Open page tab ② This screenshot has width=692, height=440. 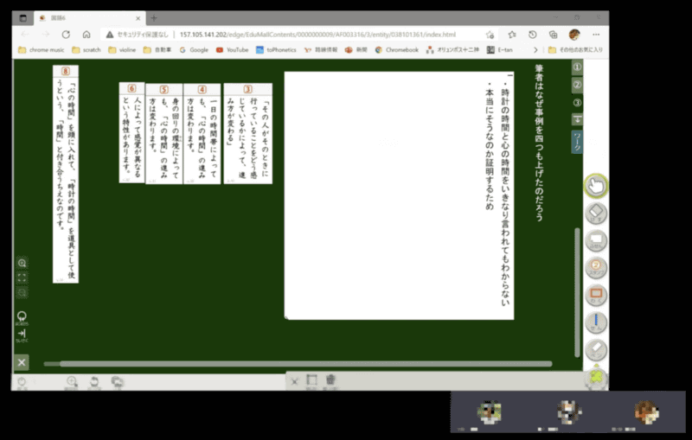[577, 85]
